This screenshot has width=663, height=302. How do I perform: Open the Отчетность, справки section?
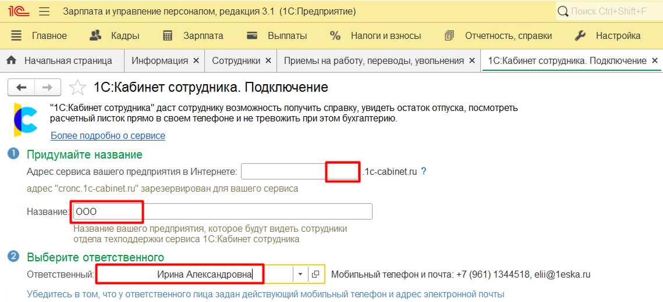click(508, 36)
